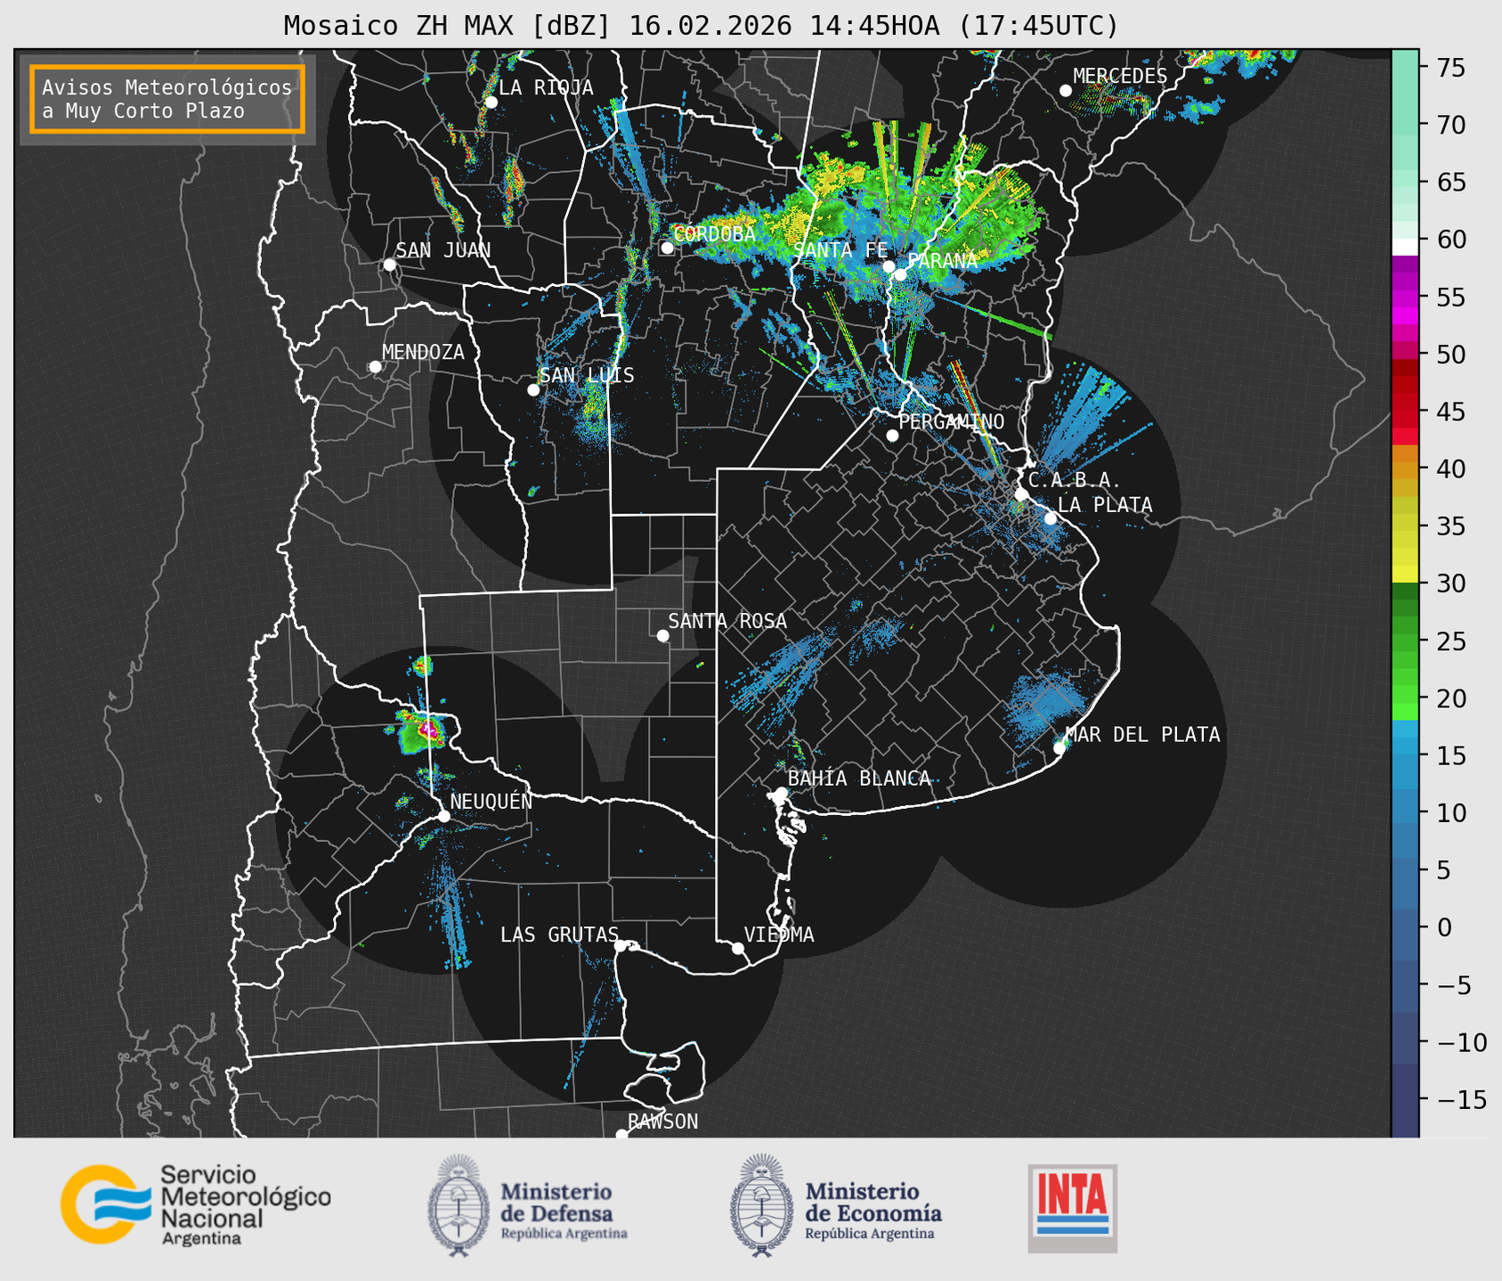
Task: Click the intense storm cell northwest of Neuquén
Action: (428, 730)
